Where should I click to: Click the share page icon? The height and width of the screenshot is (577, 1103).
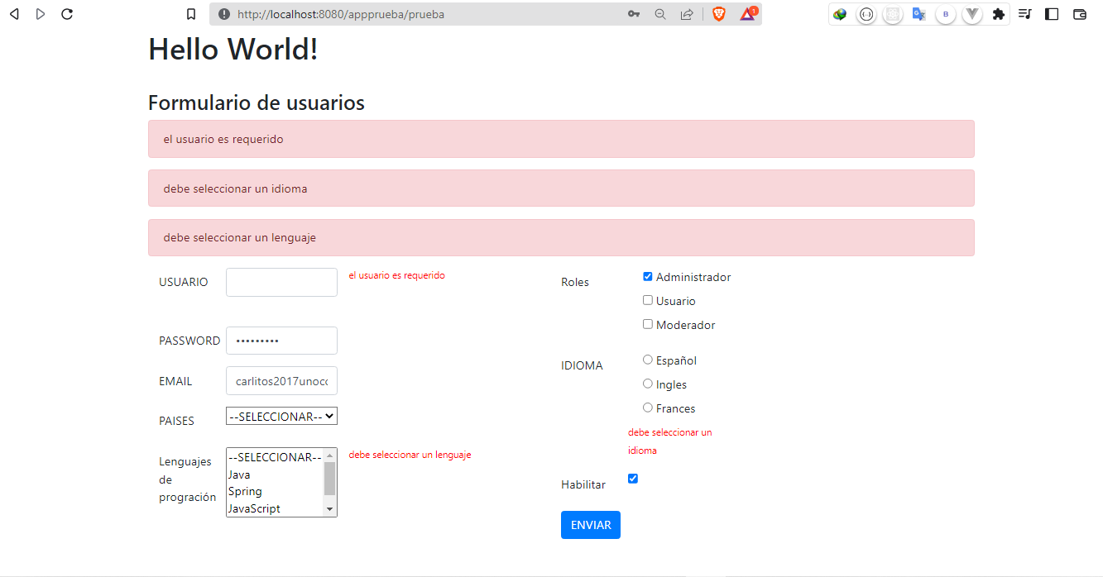point(687,14)
